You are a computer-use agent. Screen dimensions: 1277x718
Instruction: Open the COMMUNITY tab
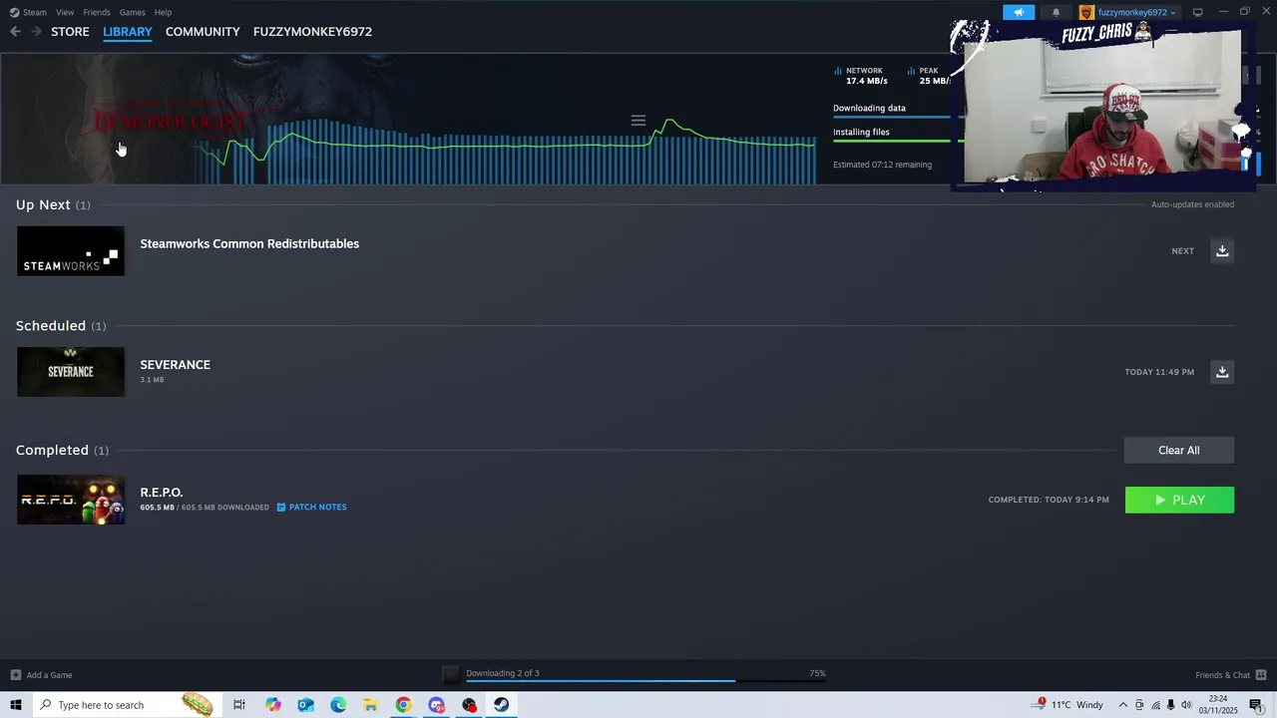pos(203,32)
